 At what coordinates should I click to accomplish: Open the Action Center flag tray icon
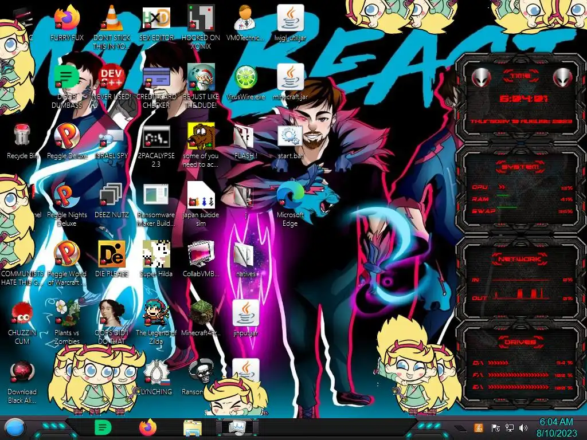click(496, 427)
